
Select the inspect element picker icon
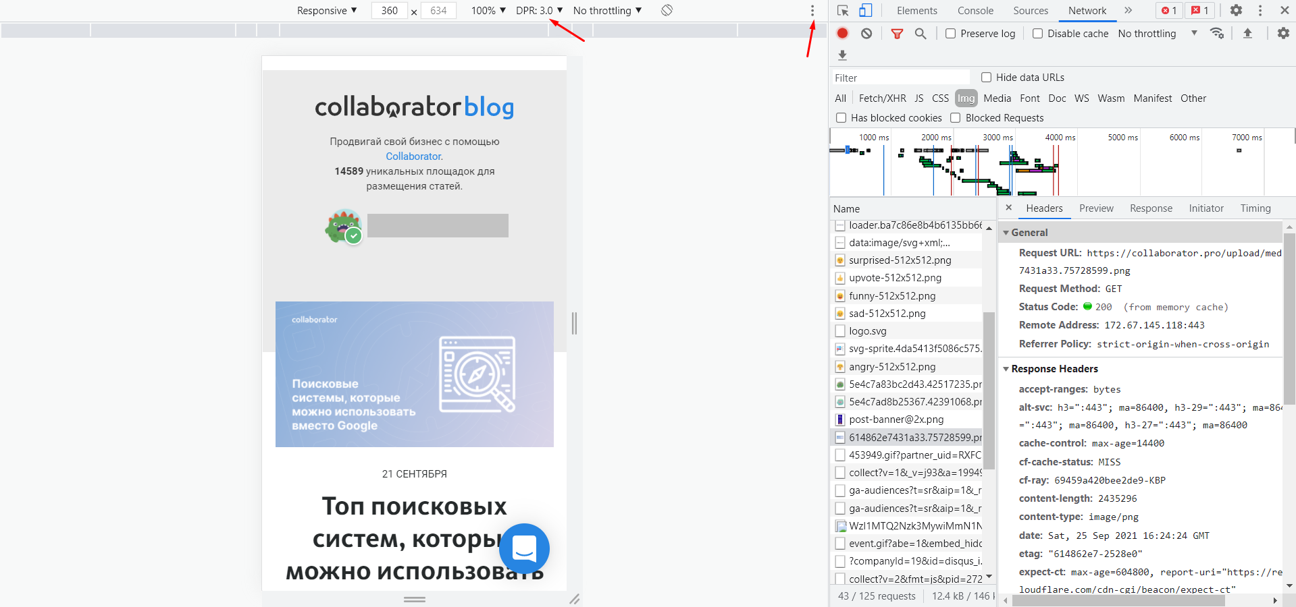[x=843, y=10]
